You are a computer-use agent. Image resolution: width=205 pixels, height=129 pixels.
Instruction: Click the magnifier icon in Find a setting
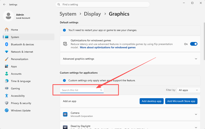(59, 4)
